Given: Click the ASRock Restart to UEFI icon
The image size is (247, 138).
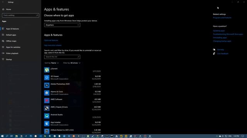Looking at the screenshot, I should [x=47, y=131].
